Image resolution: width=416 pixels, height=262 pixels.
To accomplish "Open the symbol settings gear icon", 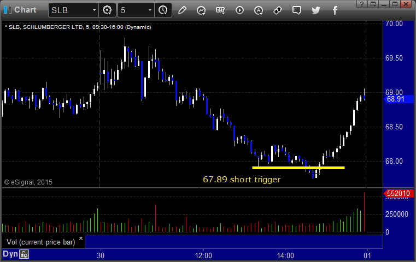I will pos(107,10).
